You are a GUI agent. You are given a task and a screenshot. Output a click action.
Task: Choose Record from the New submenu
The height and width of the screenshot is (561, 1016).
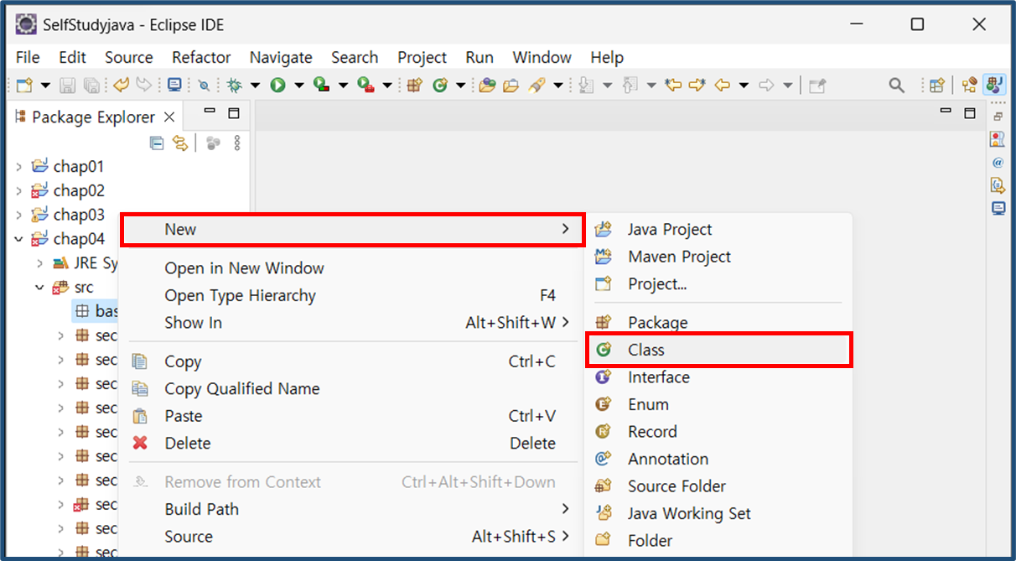(x=718, y=432)
